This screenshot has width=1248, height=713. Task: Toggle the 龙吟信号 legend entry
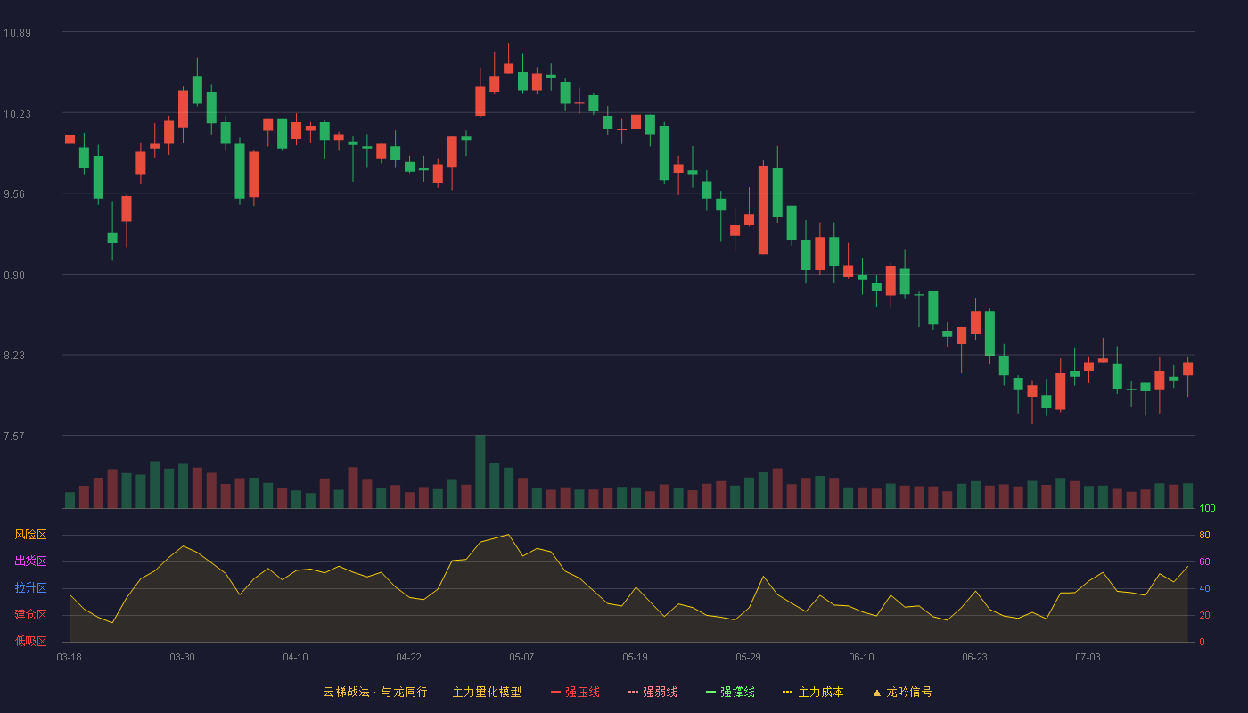[x=902, y=692]
